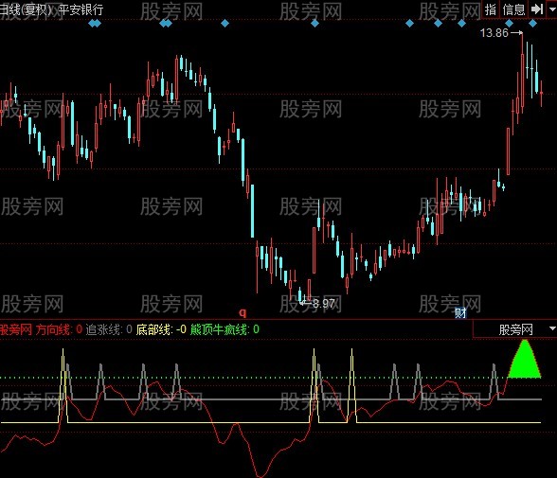Viewport: 557px width, 478px height.
Task: Click the 8.97 low price label
Action: point(324,304)
